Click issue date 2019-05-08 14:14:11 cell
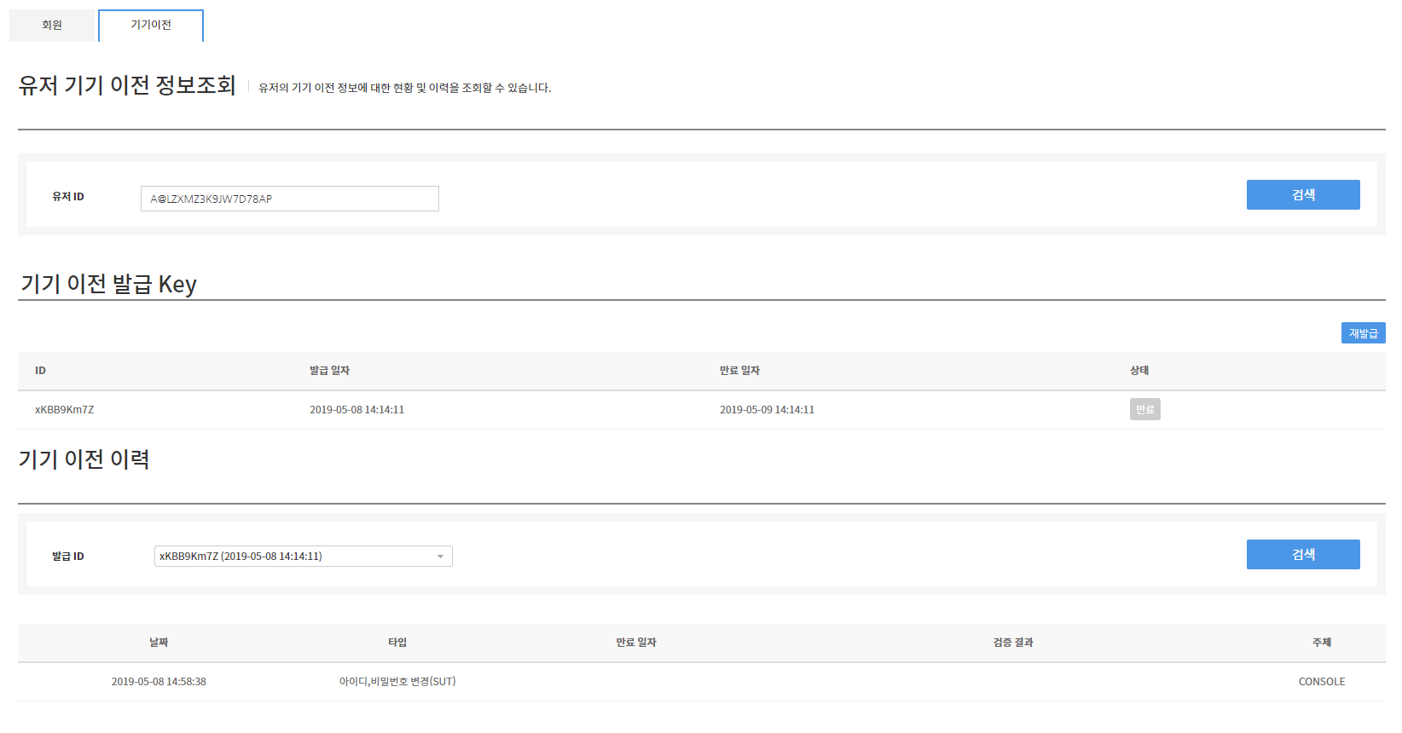This screenshot has width=1402, height=733. click(x=356, y=410)
